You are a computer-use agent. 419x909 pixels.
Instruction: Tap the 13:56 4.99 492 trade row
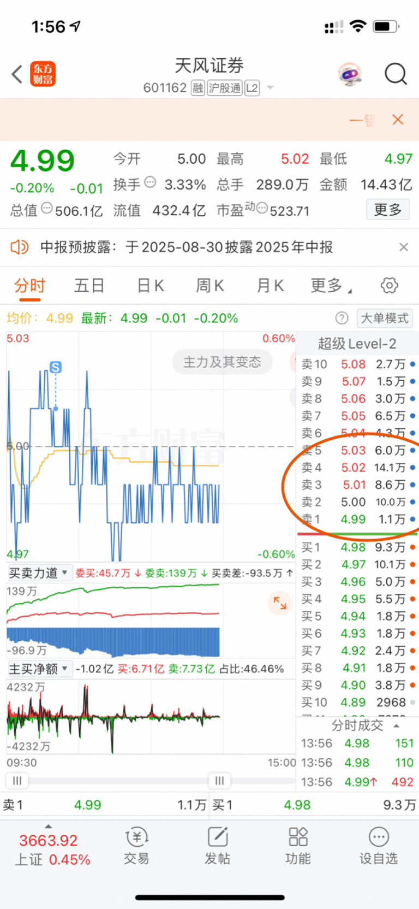358,782
